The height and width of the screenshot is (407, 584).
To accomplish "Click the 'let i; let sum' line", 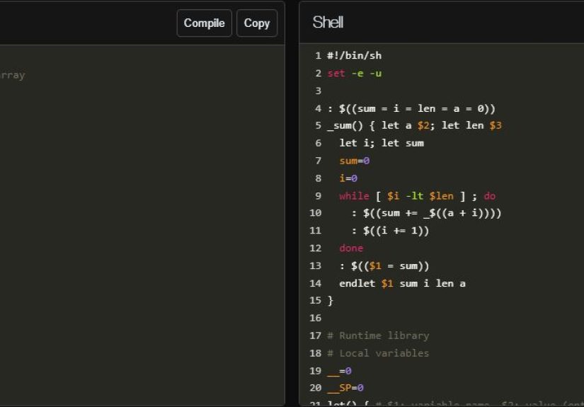I will [382, 143].
